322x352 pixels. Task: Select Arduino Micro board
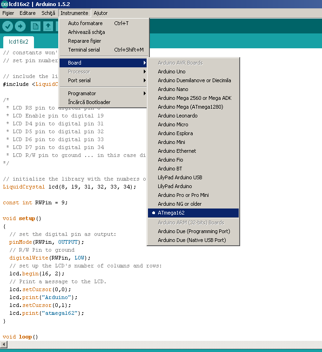click(x=193, y=124)
